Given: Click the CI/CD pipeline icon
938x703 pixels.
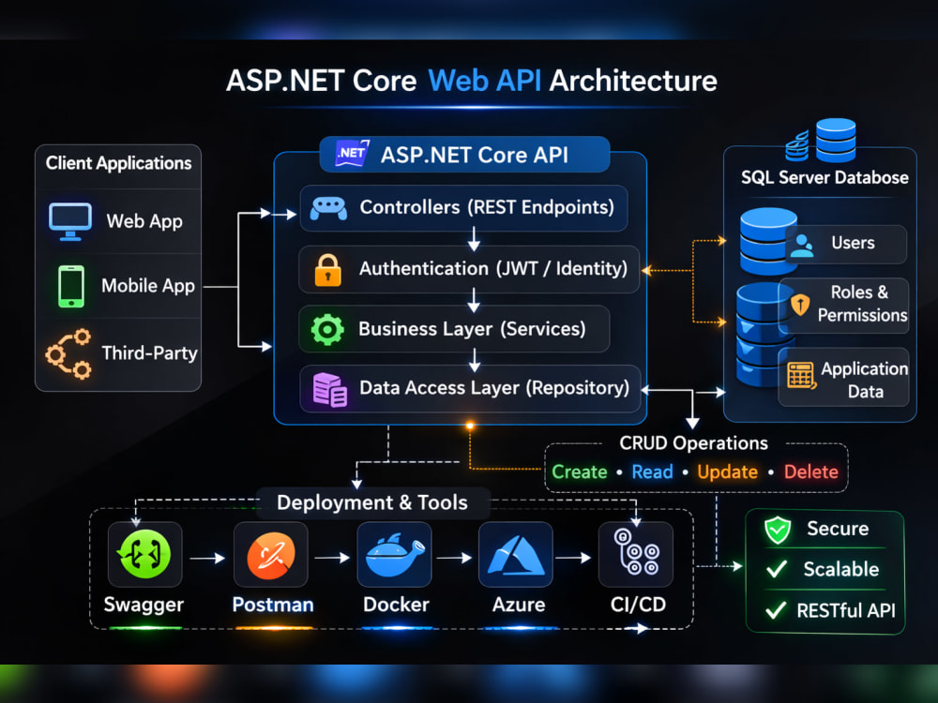Looking at the screenshot, I should pyautogui.click(x=636, y=552).
